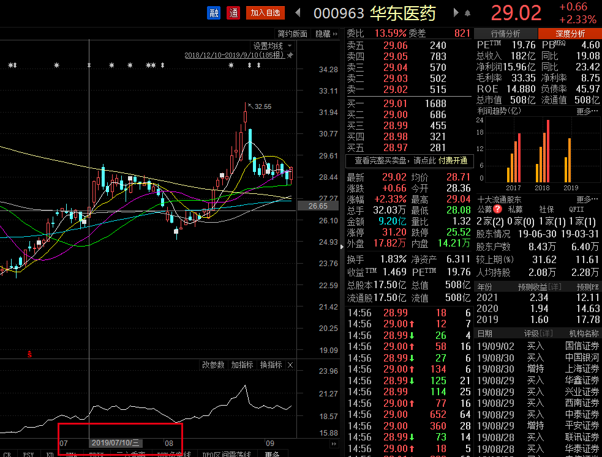Click the 09 month marker on time axis
The image size is (602, 457).
click(x=270, y=443)
